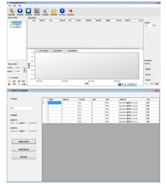Open 交互记录 interaction log icon
Screen dimensions: 167x184
pyautogui.click(x=37, y=11)
